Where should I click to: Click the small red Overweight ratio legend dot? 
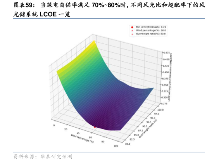[x=132, y=34]
